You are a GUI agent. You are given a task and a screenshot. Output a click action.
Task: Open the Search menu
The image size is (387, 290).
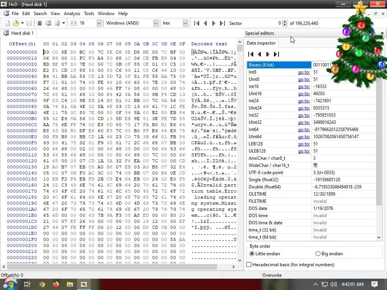40,14
